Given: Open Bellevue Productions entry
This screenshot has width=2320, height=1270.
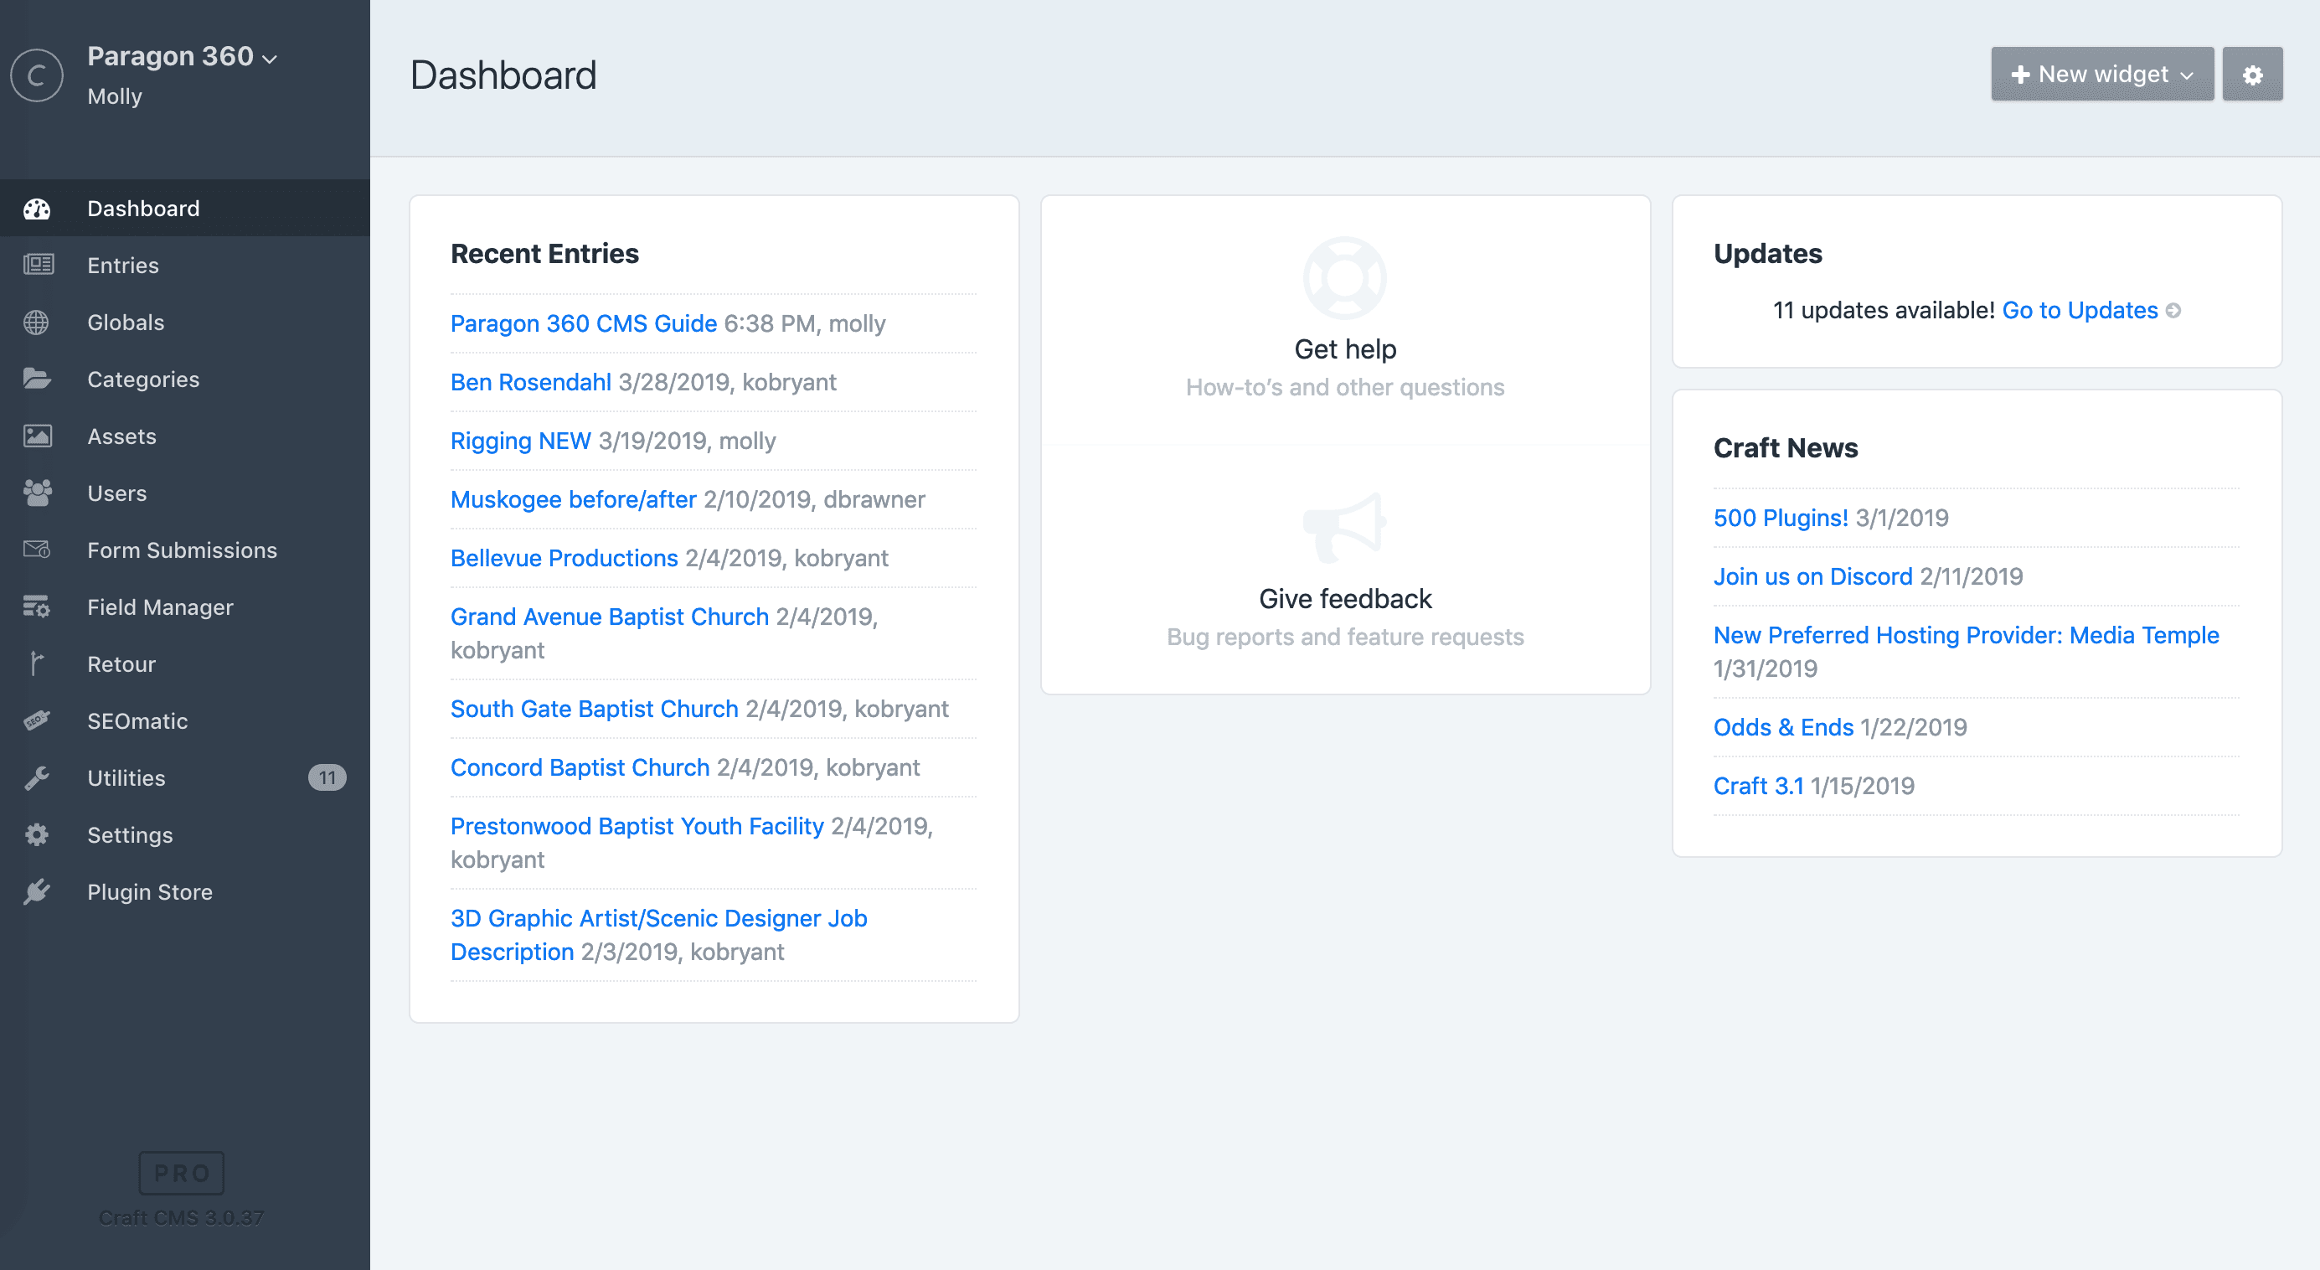Looking at the screenshot, I should (564, 558).
